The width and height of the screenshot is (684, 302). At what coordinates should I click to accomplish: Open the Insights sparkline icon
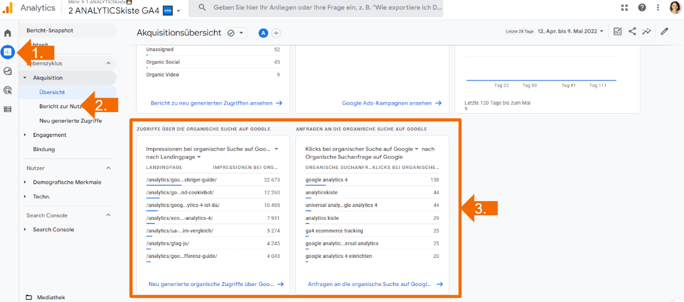coord(646,31)
